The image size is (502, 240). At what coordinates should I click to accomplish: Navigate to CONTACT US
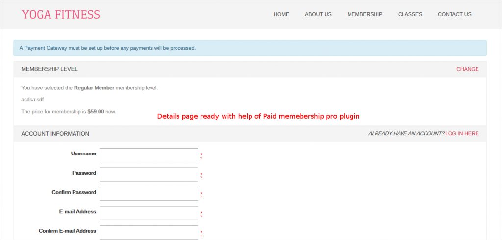point(454,14)
